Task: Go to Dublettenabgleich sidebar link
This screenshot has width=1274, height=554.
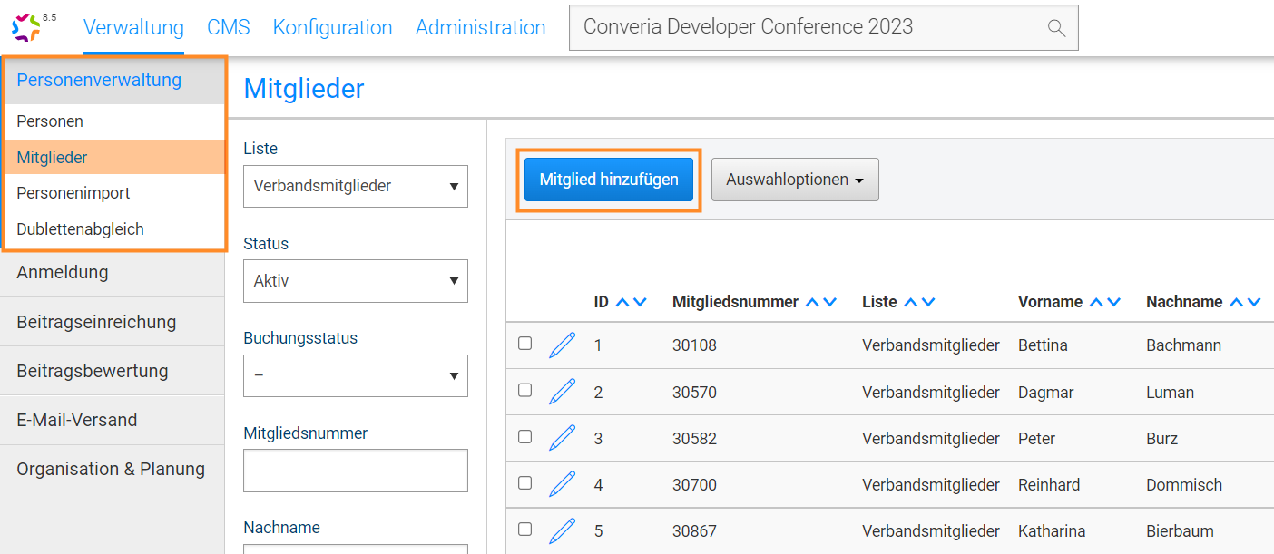Action: (80, 229)
